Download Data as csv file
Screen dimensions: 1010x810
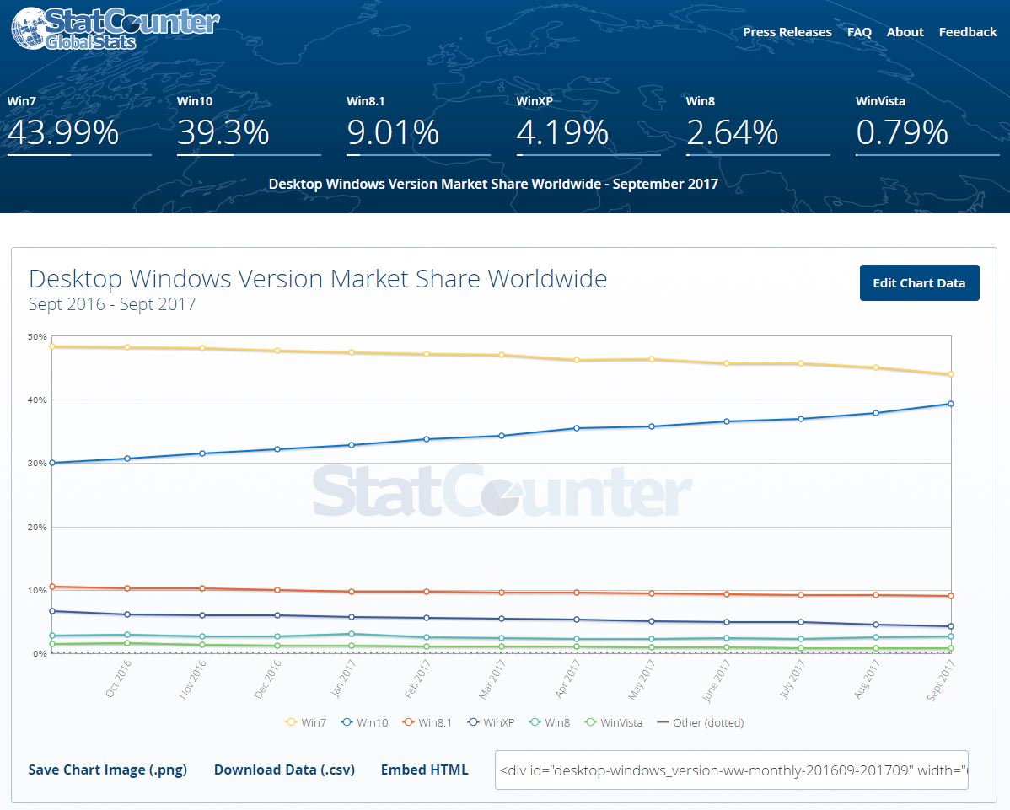[x=284, y=770]
